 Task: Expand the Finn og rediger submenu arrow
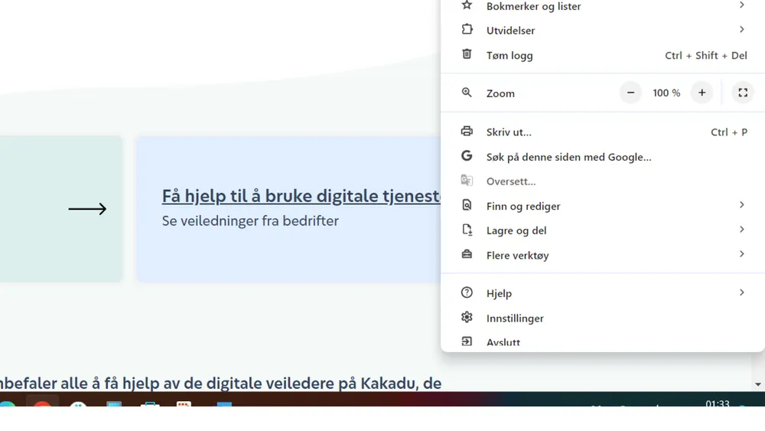click(x=741, y=205)
